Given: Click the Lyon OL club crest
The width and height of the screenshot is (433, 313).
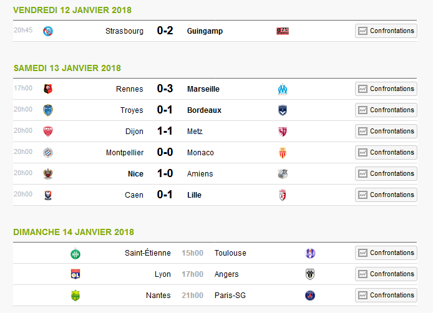Looking at the screenshot, I should point(75,274).
